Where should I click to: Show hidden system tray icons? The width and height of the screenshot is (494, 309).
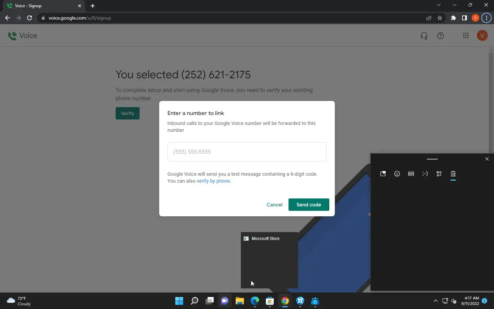click(x=436, y=301)
